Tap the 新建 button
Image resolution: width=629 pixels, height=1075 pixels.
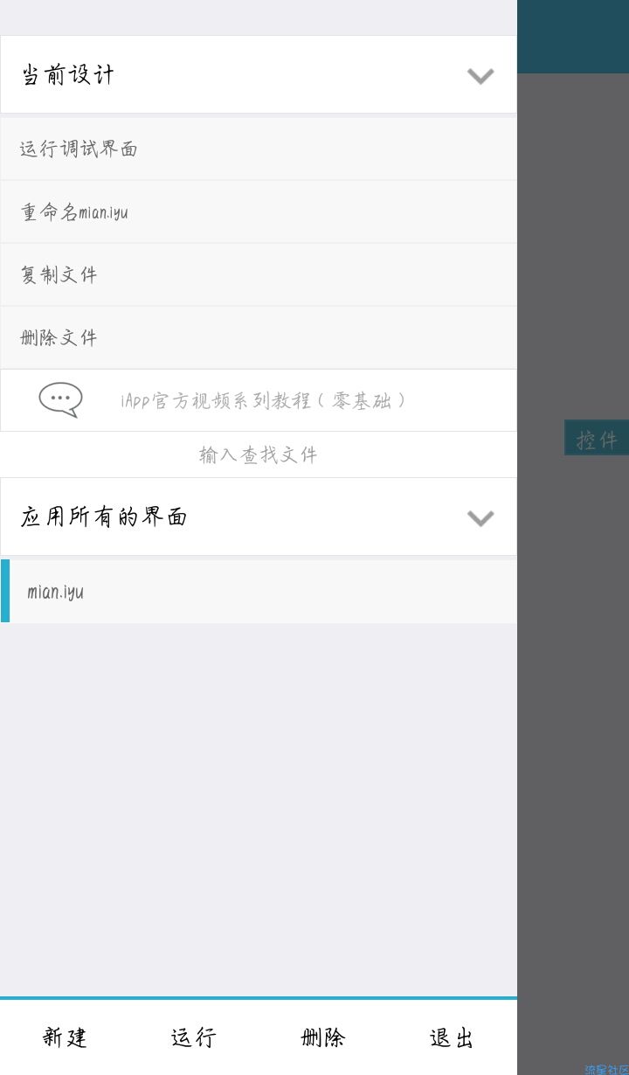click(65, 1037)
